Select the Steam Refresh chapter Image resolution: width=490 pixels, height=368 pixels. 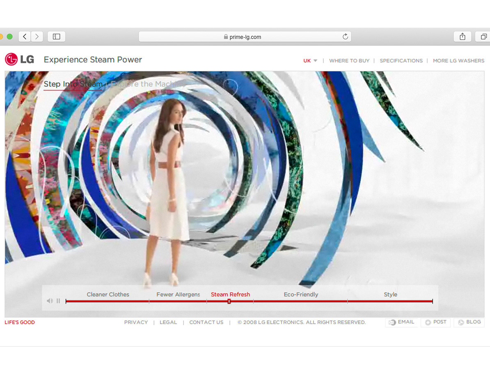[230, 294]
